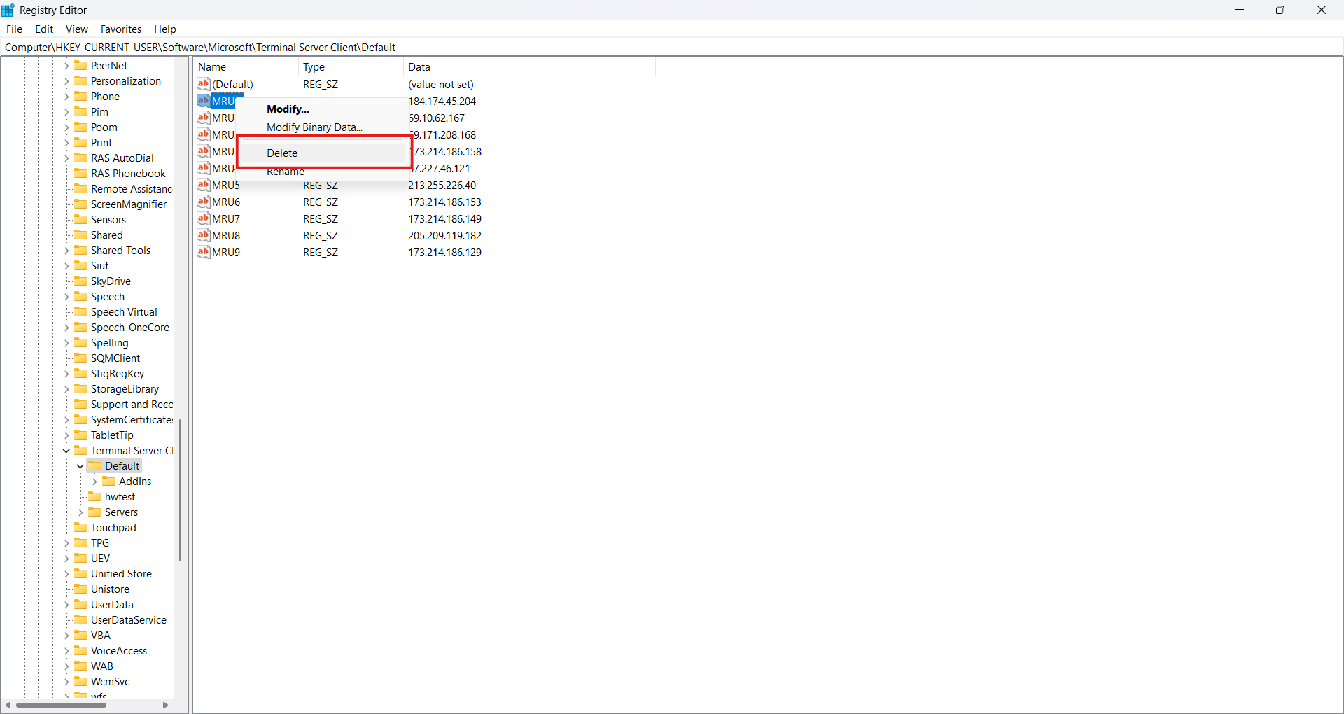Expand the AddIns subkey
This screenshot has height=714, width=1344.
click(x=94, y=482)
